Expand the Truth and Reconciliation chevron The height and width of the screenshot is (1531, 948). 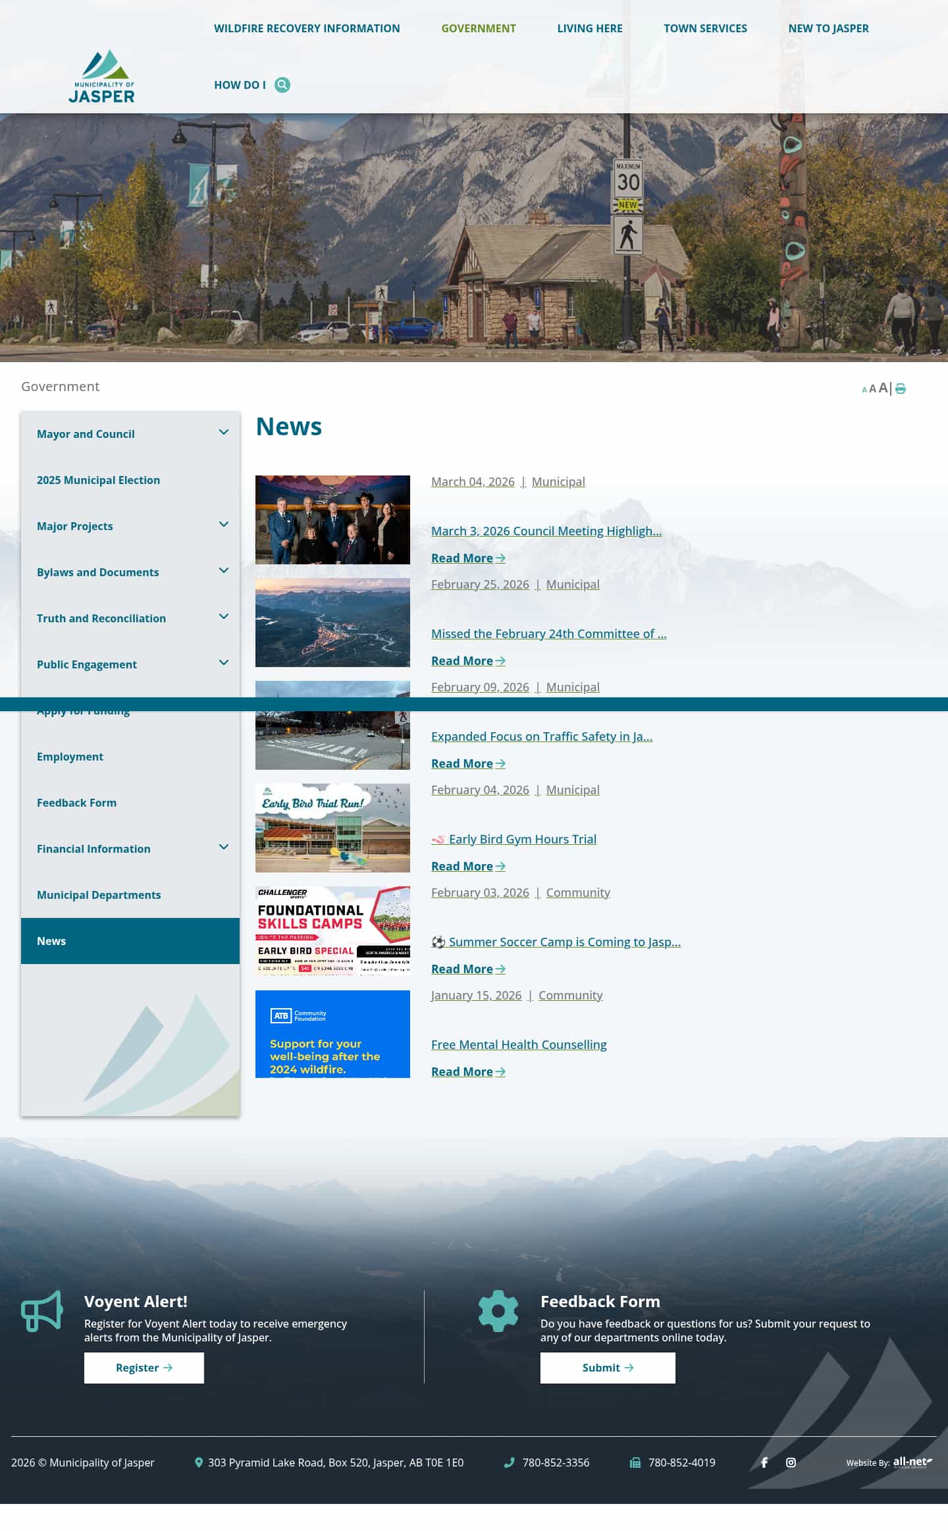pyautogui.click(x=224, y=616)
